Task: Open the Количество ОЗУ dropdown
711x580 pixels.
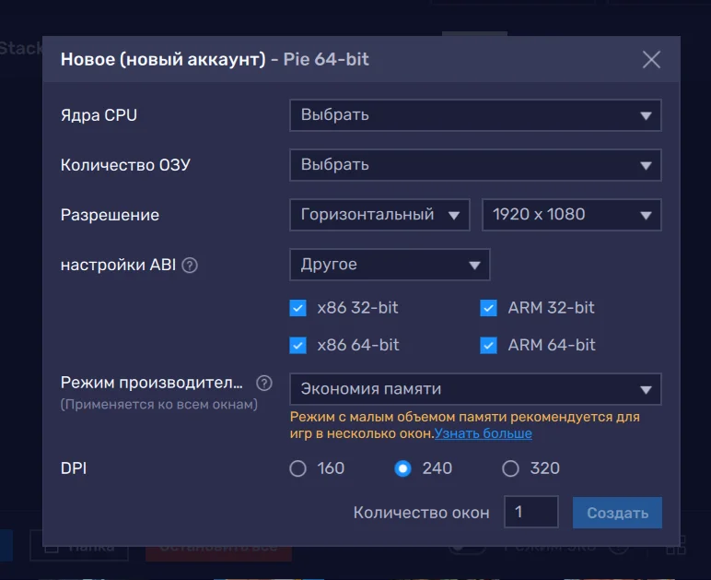Action: click(x=474, y=165)
